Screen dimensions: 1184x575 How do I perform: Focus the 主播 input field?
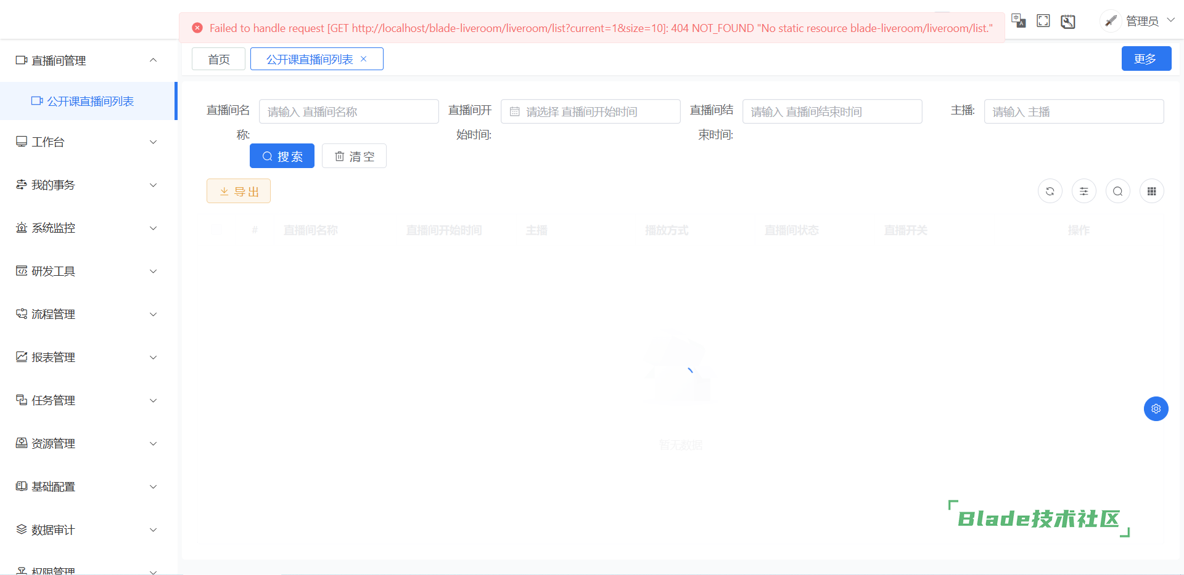pos(1074,111)
